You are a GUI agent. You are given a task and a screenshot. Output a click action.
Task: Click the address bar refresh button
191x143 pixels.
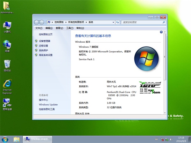point(117,22)
